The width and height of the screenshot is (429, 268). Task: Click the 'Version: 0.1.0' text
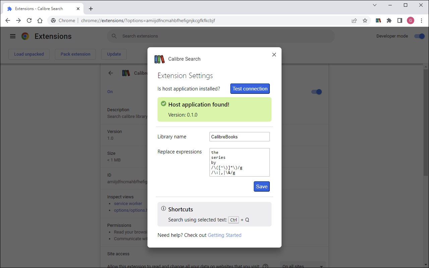pyautogui.click(x=183, y=115)
